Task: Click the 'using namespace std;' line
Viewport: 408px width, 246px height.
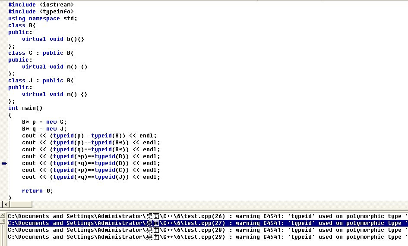Action: click(43, 19)
